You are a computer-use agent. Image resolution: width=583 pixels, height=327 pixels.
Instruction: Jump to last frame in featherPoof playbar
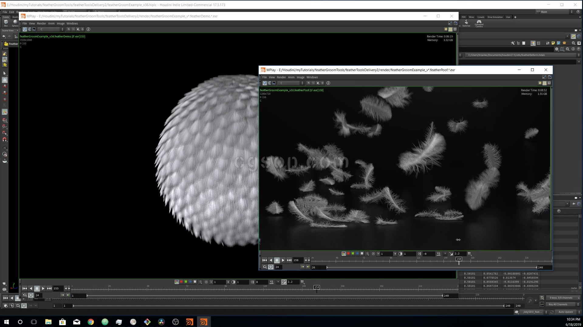pyautogui.click(x=289, y=260)
